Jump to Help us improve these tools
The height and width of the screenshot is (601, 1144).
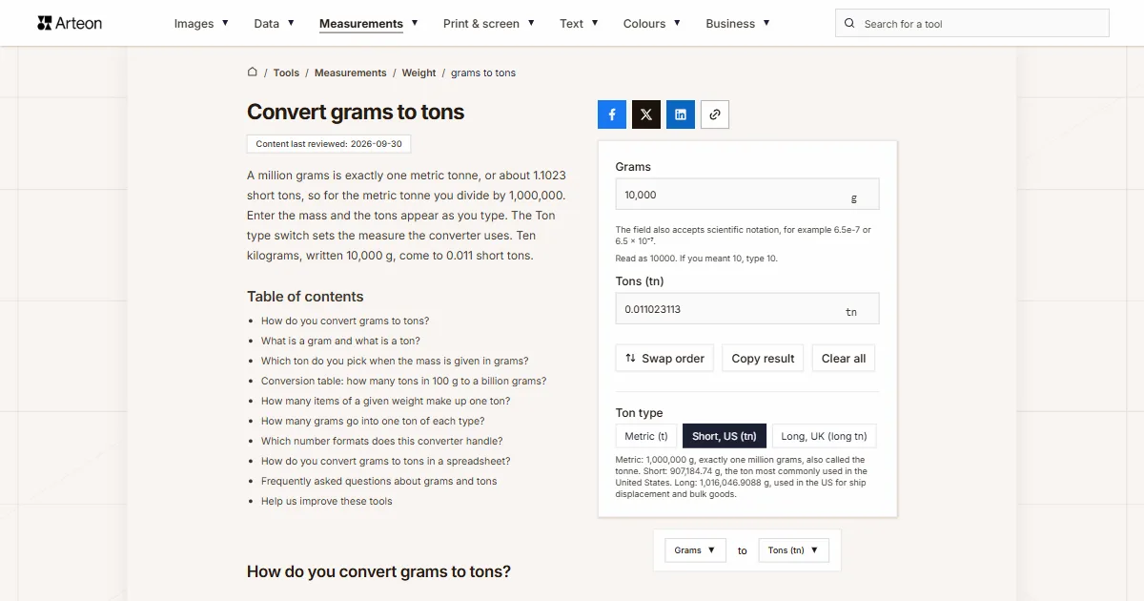coord(327,502)
